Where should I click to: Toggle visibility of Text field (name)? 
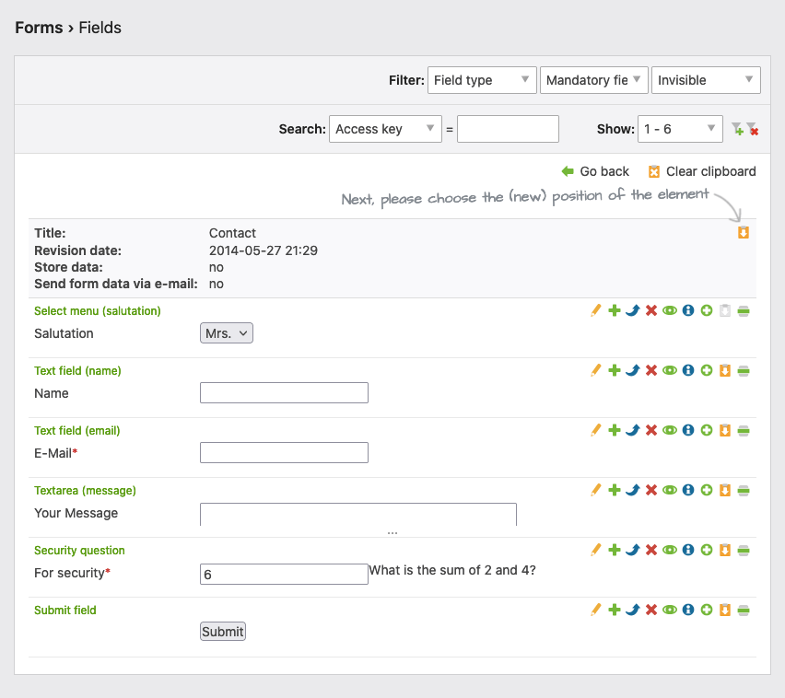(670, 370)
